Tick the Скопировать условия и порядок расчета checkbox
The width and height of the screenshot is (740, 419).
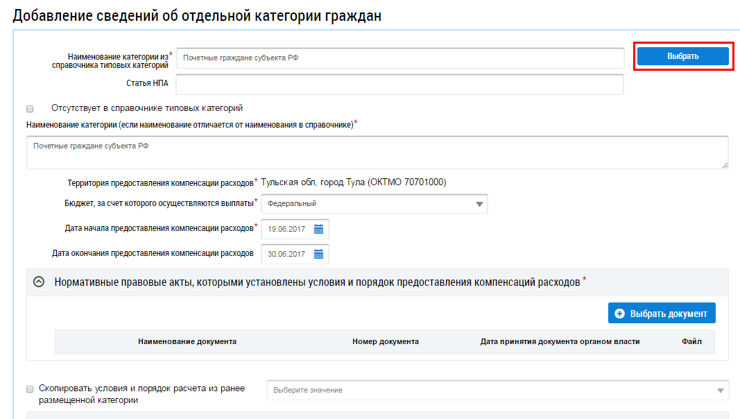[30, 389]
